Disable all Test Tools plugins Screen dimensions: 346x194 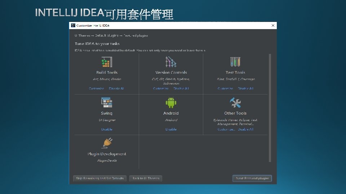(x=245, y=88)
